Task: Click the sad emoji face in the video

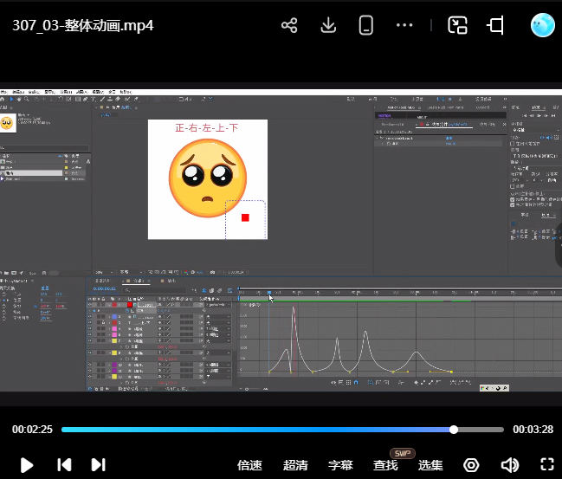Action: tap(206, 179)
